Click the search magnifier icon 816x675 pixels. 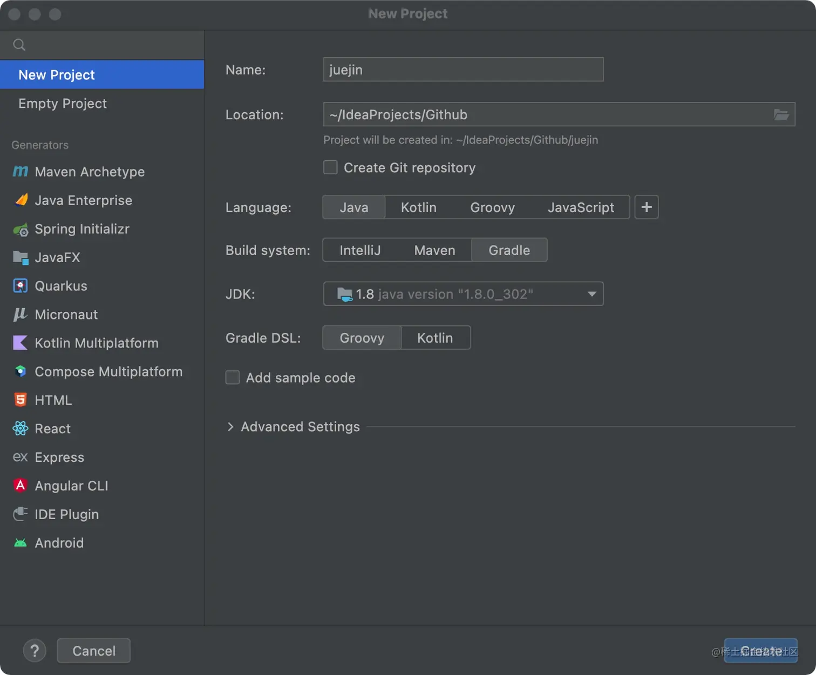[19, 45]
